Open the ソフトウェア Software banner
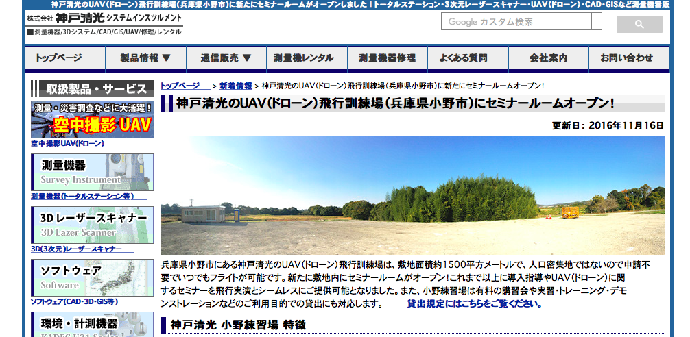Image resolution: width=690 pixels, height=337 pixels. pyautogui.click(x=93, y=277)
